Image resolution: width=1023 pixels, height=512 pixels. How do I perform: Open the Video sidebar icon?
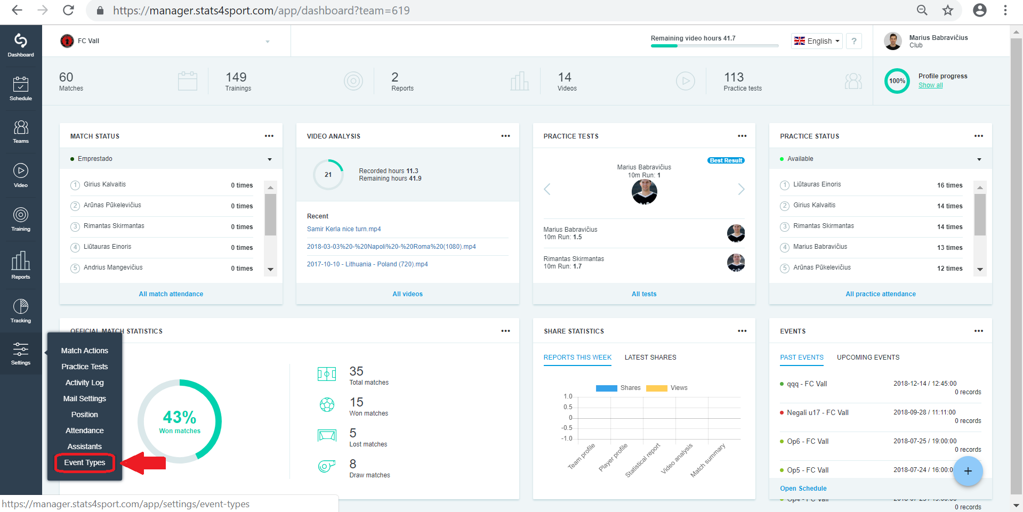pos(21,176)
